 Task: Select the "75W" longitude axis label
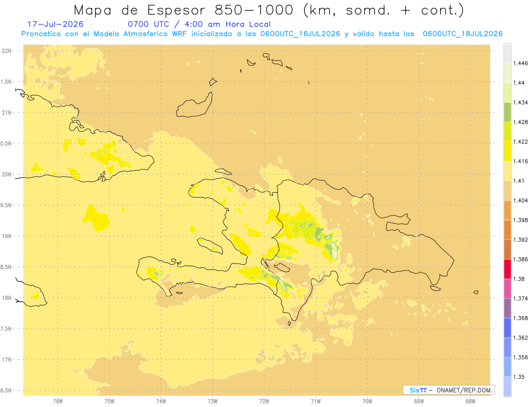(110, 401)
